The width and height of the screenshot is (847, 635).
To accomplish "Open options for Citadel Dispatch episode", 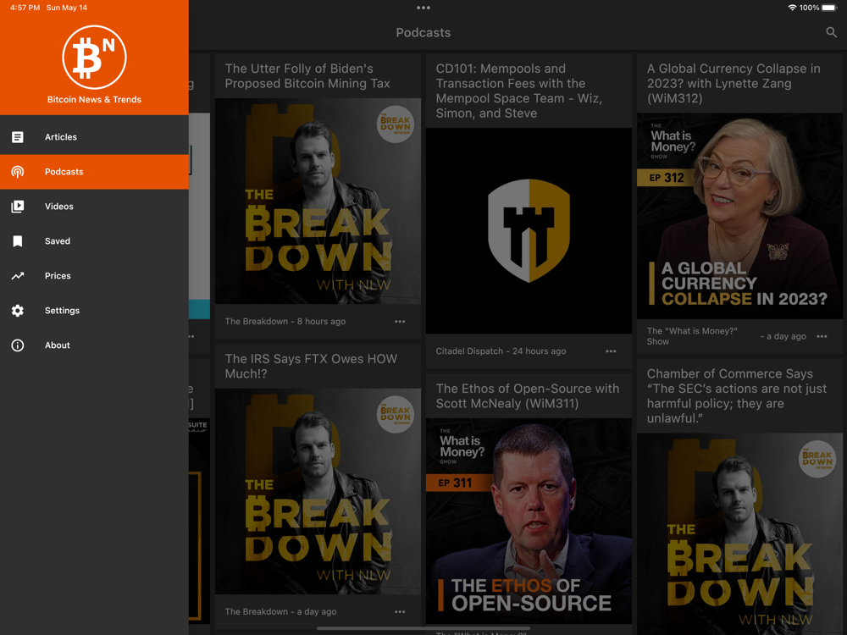I will point(611,351).
